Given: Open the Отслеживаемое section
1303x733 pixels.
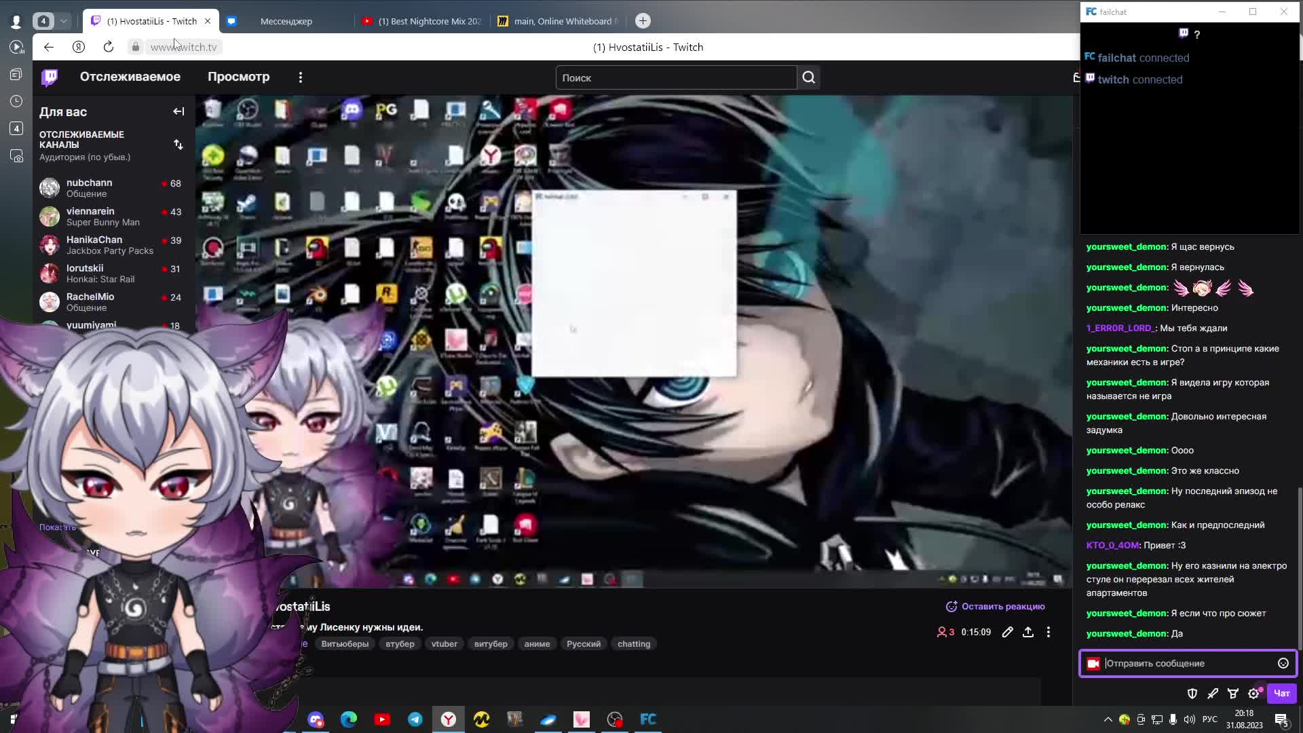Looking at the screenshot, I should [130, 77].
